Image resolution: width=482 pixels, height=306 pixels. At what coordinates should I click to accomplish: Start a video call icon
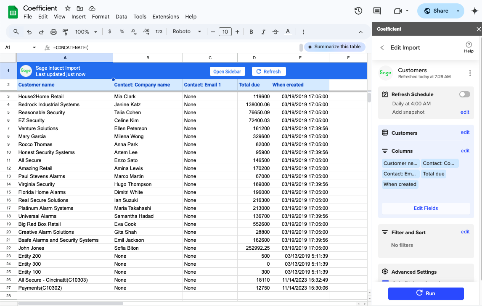(x=398, y=11)
